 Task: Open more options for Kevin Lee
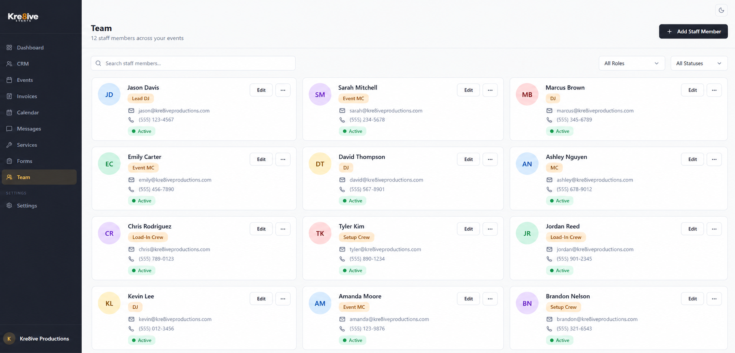click(283, 299)
